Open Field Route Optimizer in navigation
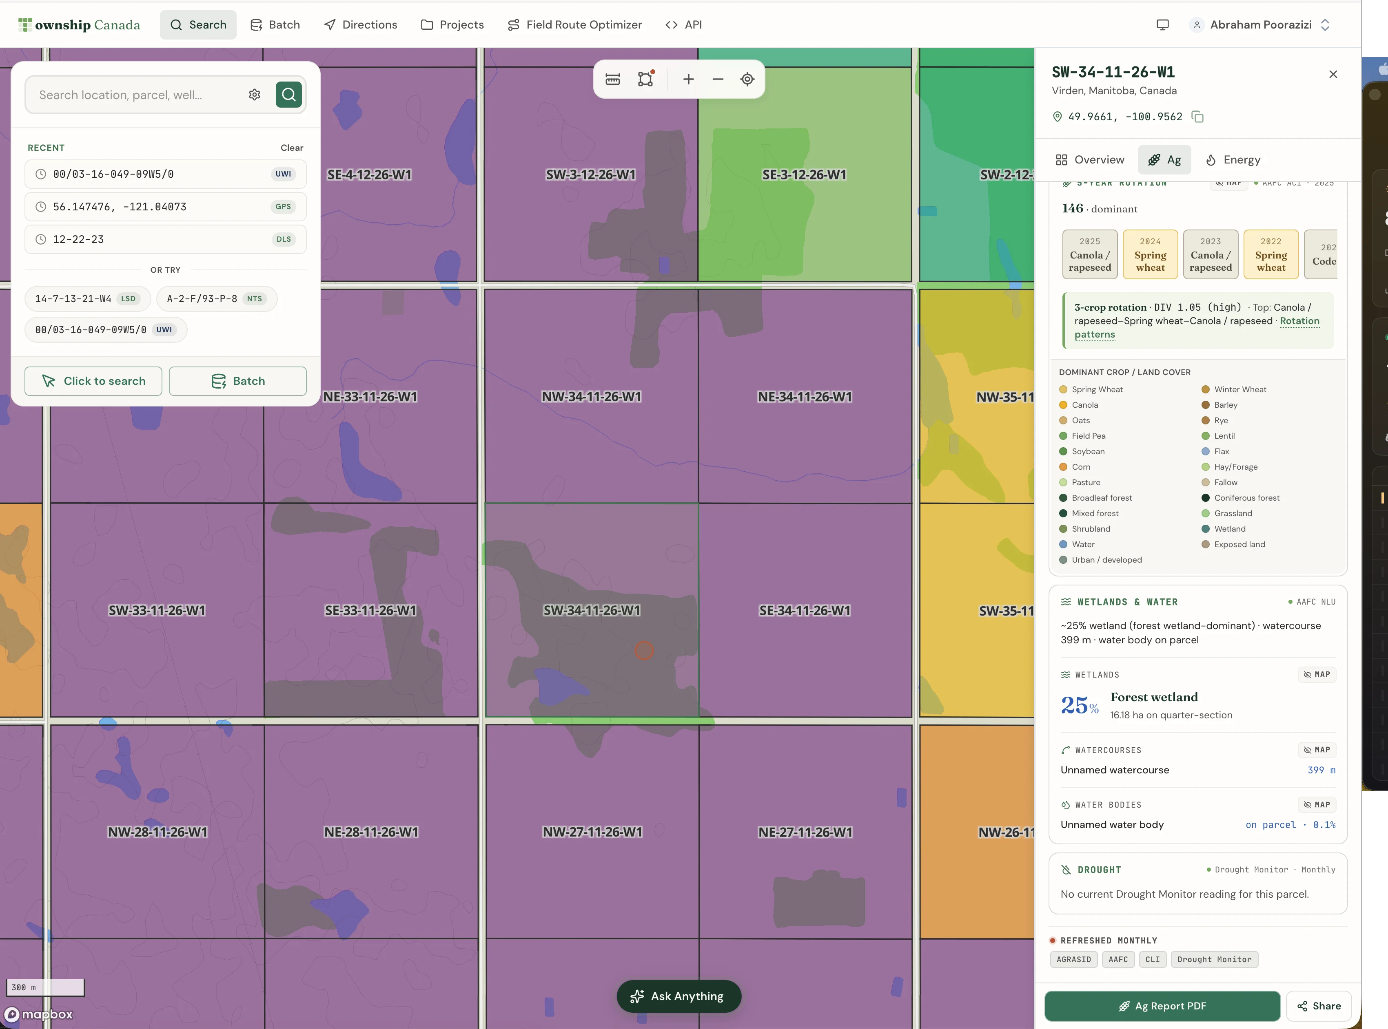This screenshot has width=1388, height=1029. [x=574, y=25]
